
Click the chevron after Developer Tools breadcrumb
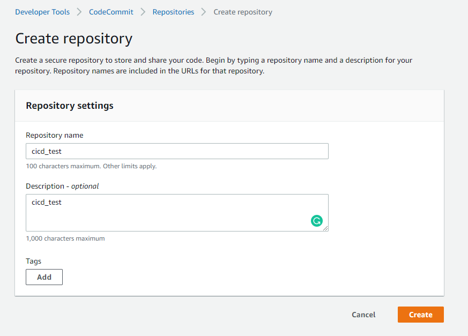(79, 12)
